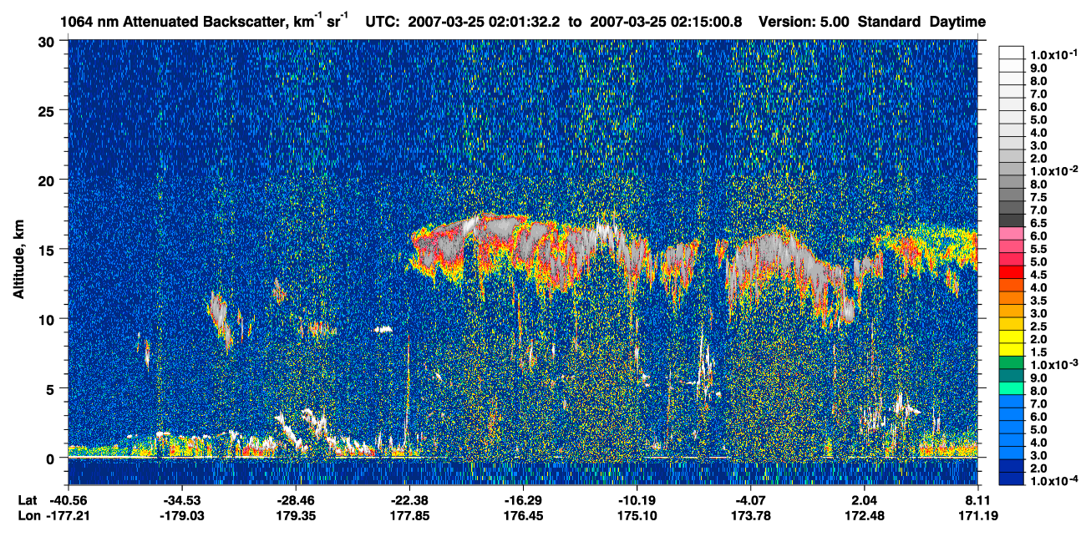Click colorbar label '5.5'

click(1038, 249)
